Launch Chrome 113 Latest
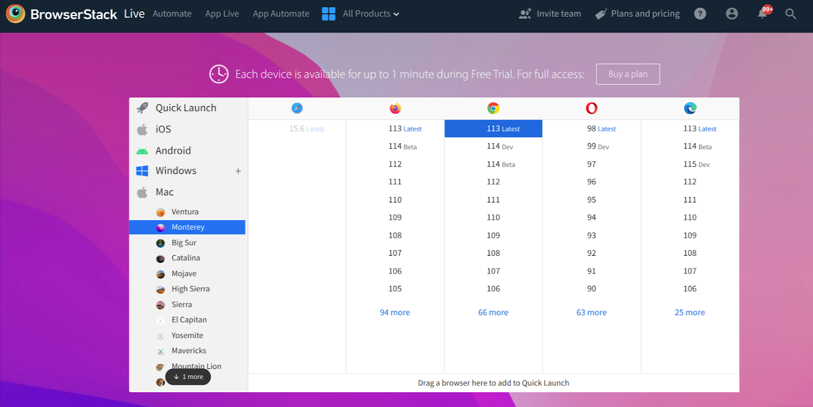 tap(493, 128)
